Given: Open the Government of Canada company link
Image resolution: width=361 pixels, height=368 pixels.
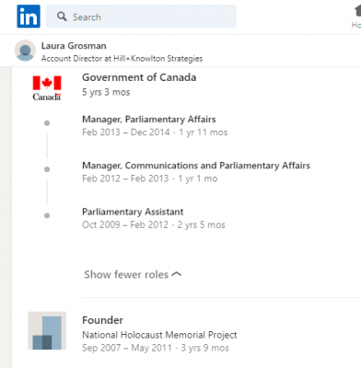Looking at the screenshot, I should pyautogui.click(x=139, y=77).
